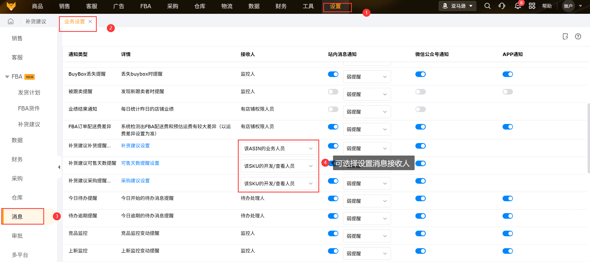Click the document help icon above table
The width and height of the screenshot is (590, 262).
pyautogui.click(x=565, y=36)
